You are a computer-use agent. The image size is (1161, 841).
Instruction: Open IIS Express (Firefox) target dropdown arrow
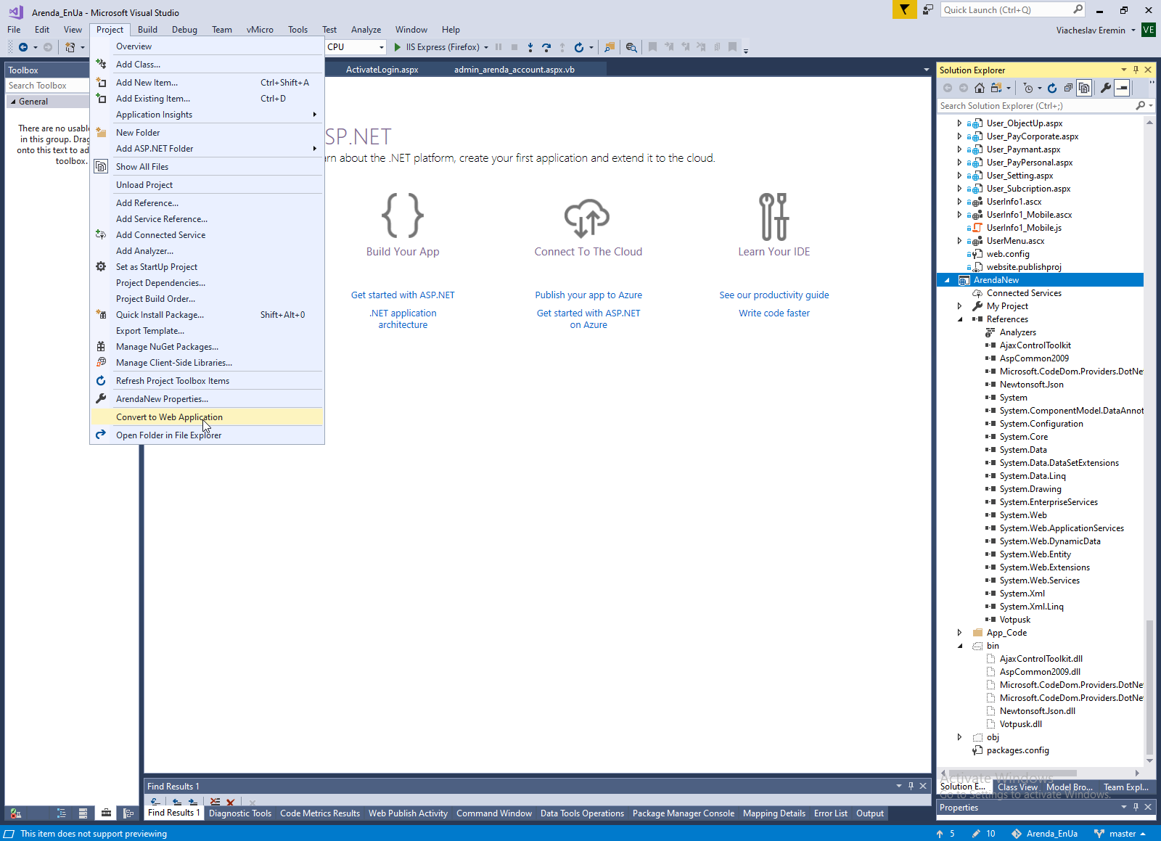[486, 47]
